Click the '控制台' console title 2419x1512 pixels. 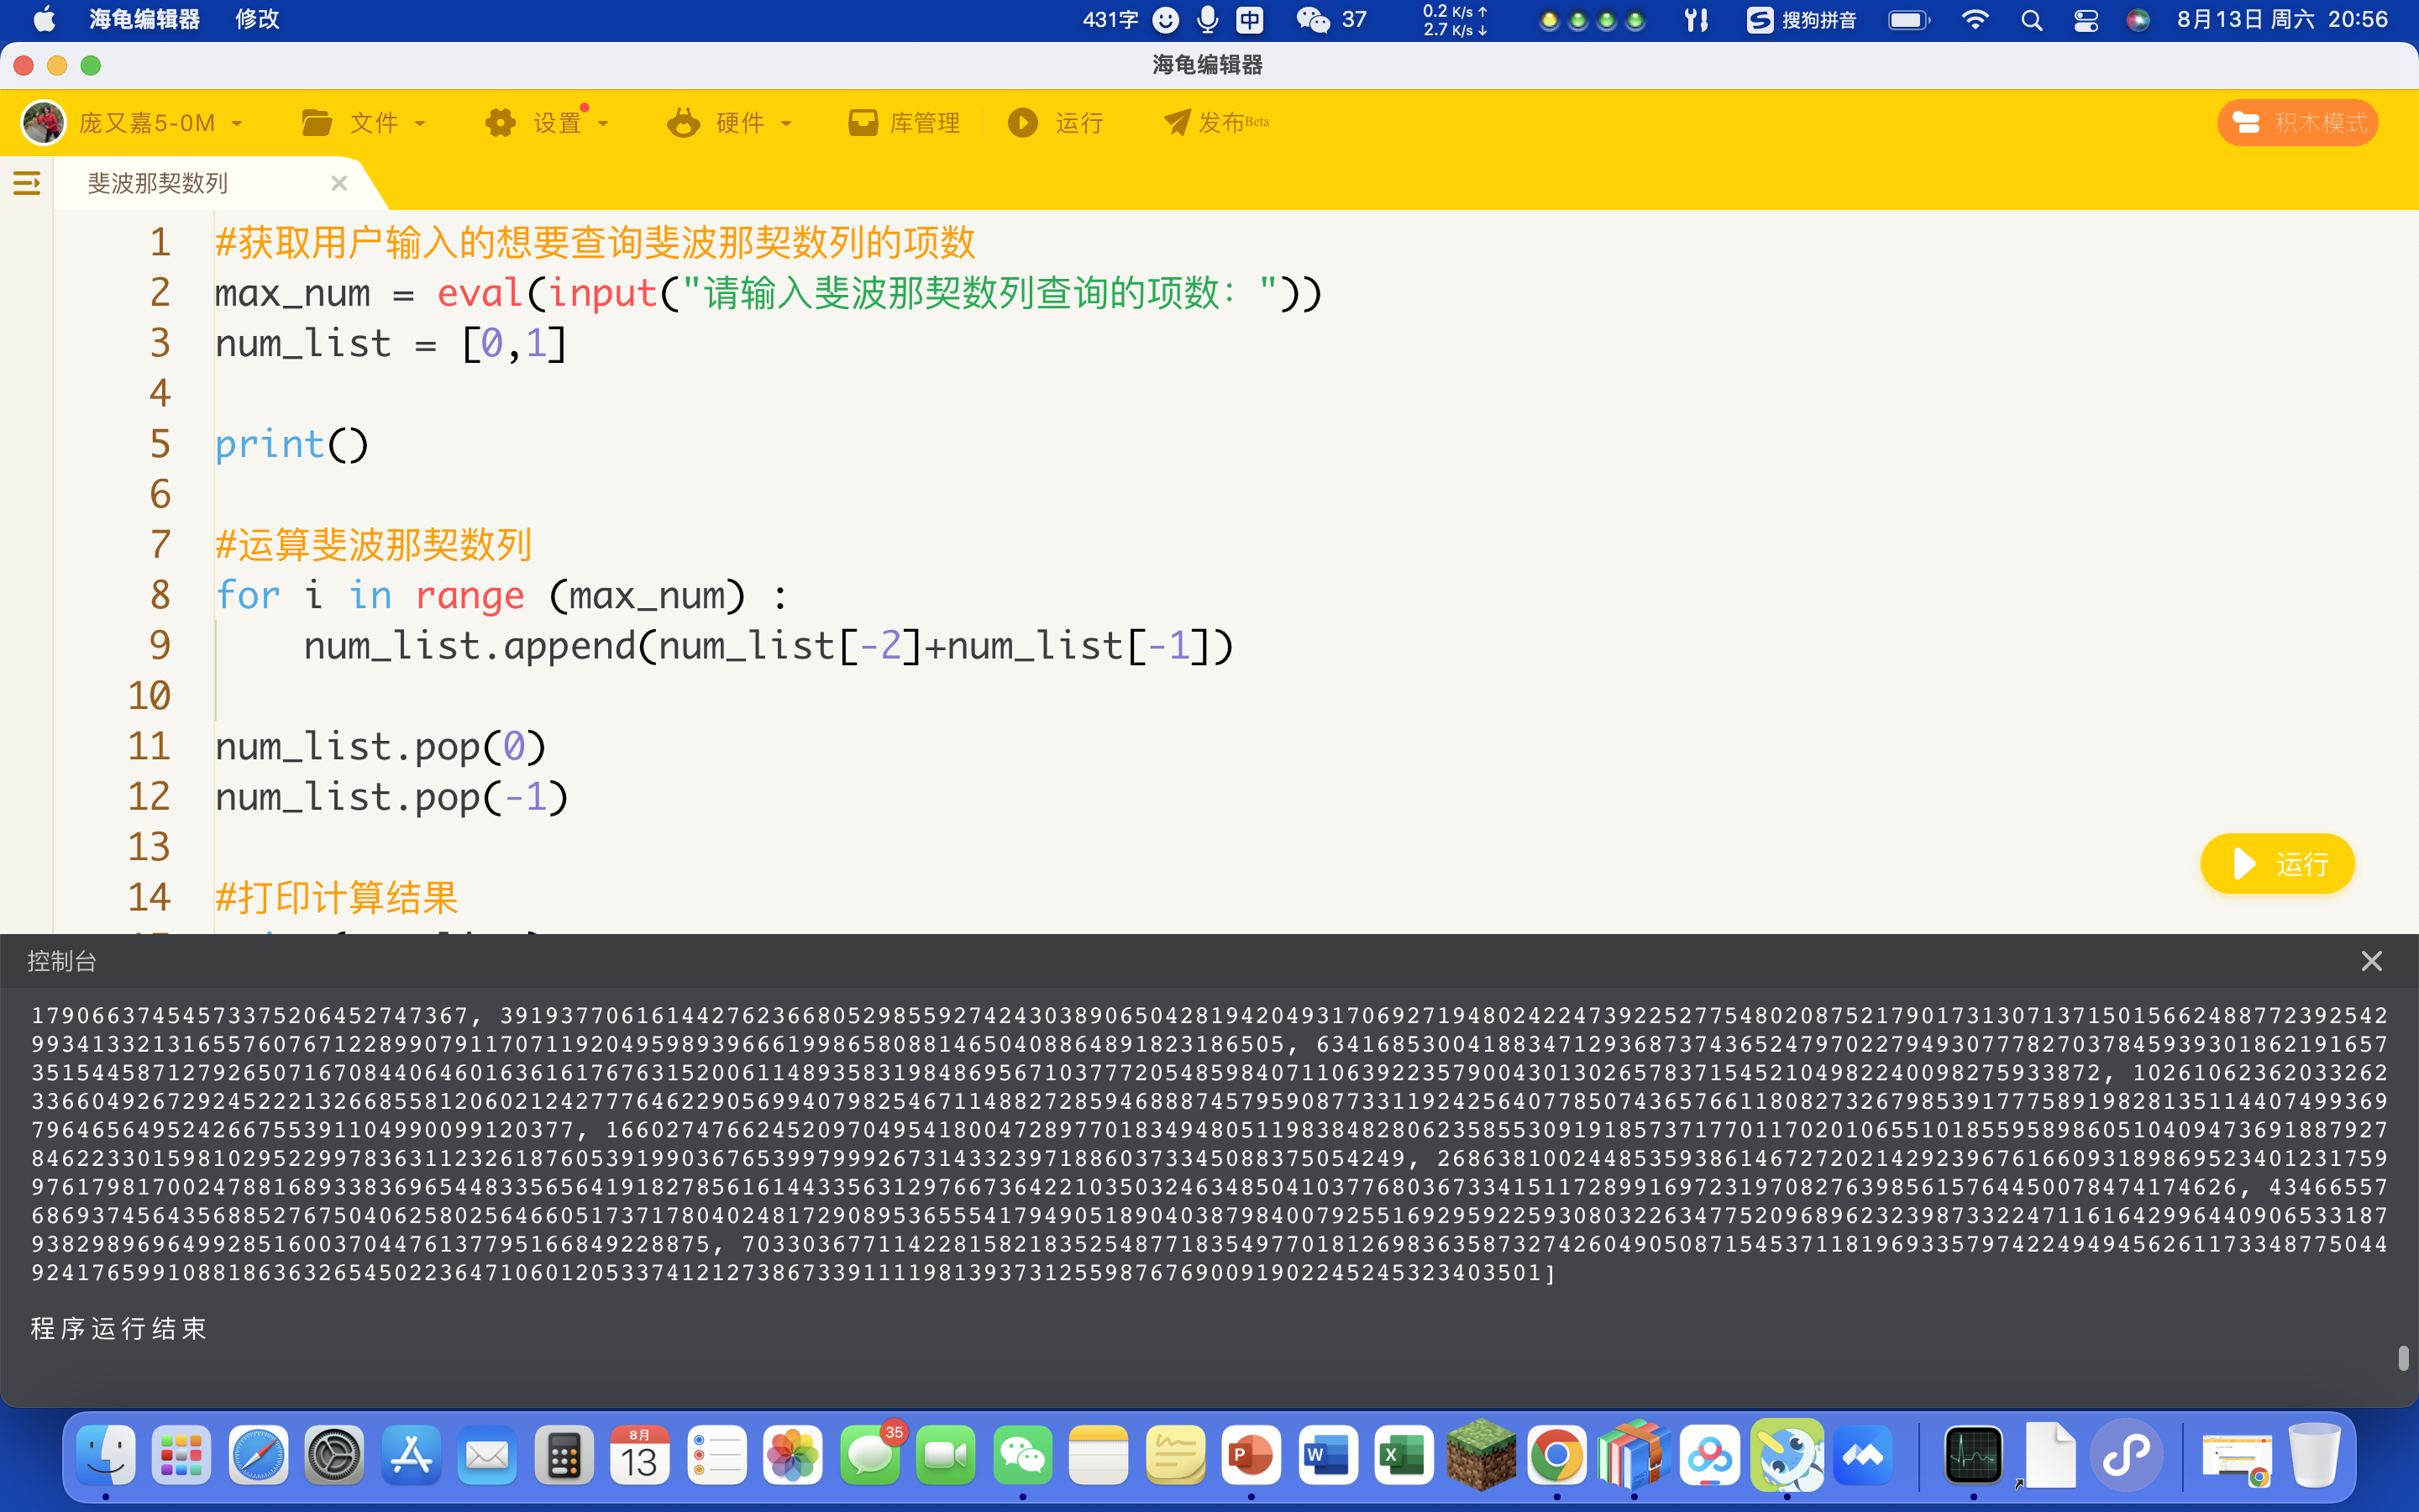[62, 961]
